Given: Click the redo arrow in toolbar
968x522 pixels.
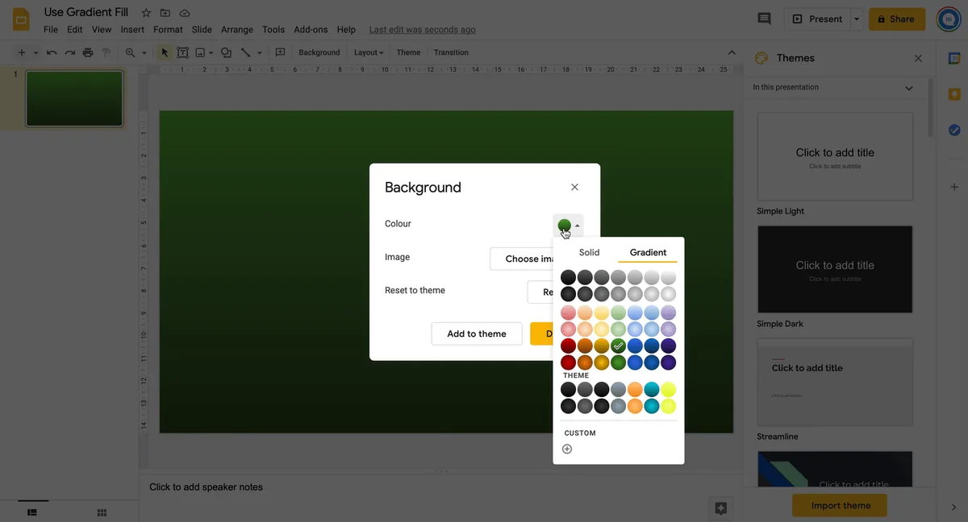Looking at the screenshot, I should (70, 52).
